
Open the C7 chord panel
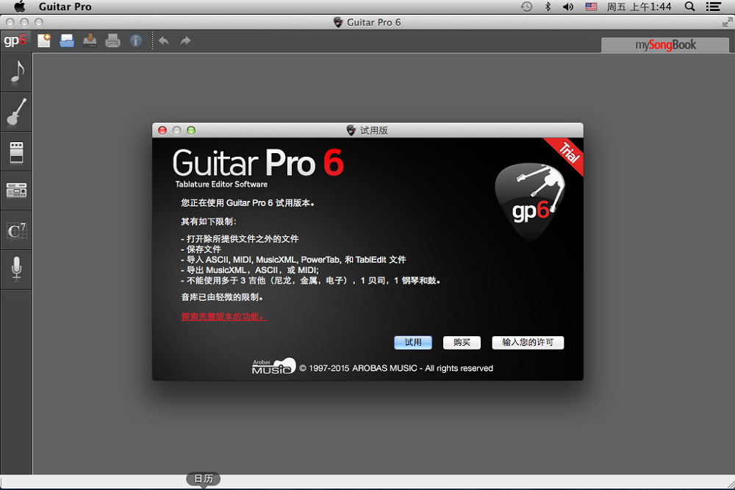[x=16, y=230]
